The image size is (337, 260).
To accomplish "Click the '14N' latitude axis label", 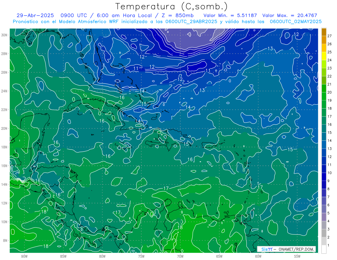I will click(x=4, y=185).
